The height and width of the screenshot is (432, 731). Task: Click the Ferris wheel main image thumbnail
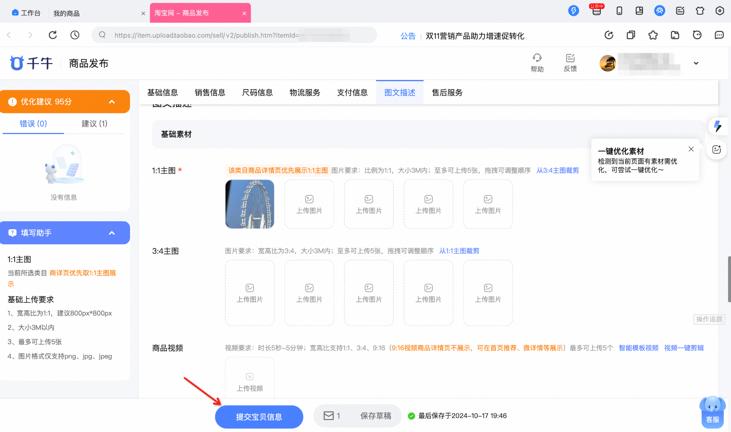250,204
